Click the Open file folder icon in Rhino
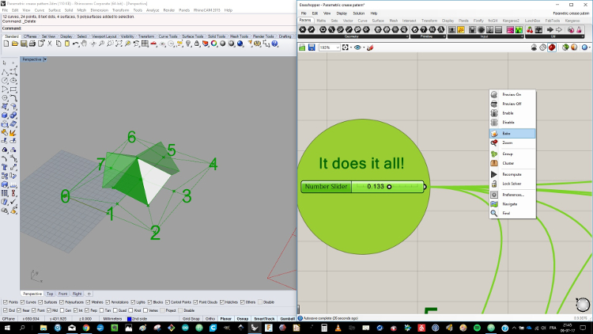This screenshot has height=334, width=593. tap(15, 44)
